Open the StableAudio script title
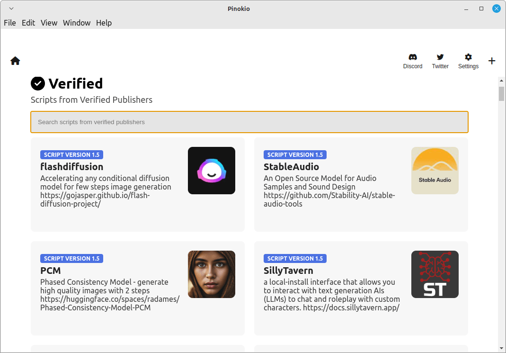Image resolution: width=506 pixels, height=353 pixels. pyautogui.click(x=291, y=167)
